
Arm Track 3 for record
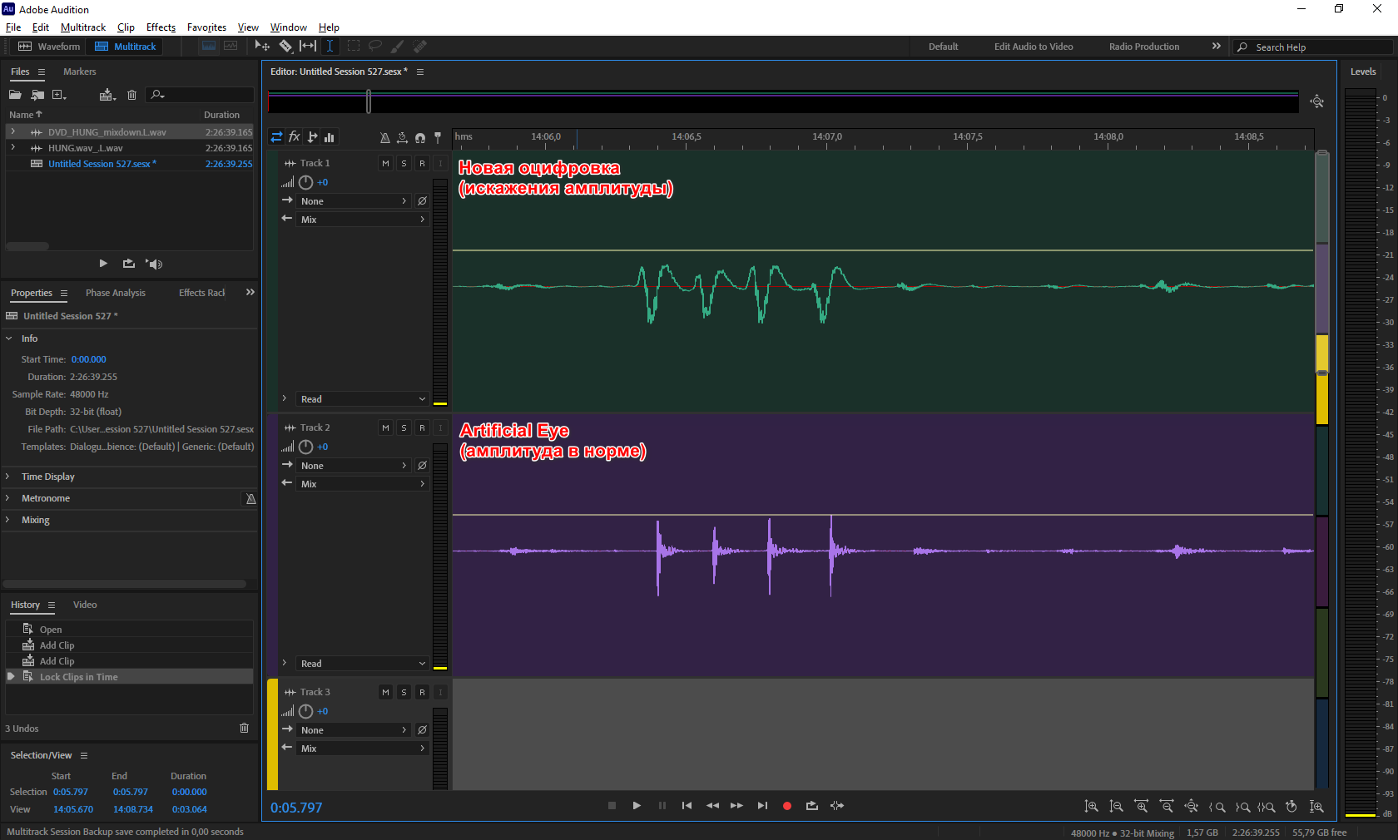click(x=422, y=693)
